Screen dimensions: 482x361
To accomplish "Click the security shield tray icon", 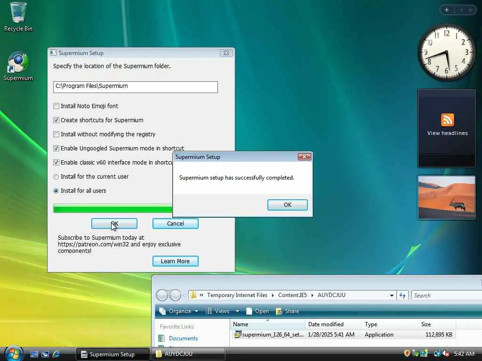I will point(407,353).
